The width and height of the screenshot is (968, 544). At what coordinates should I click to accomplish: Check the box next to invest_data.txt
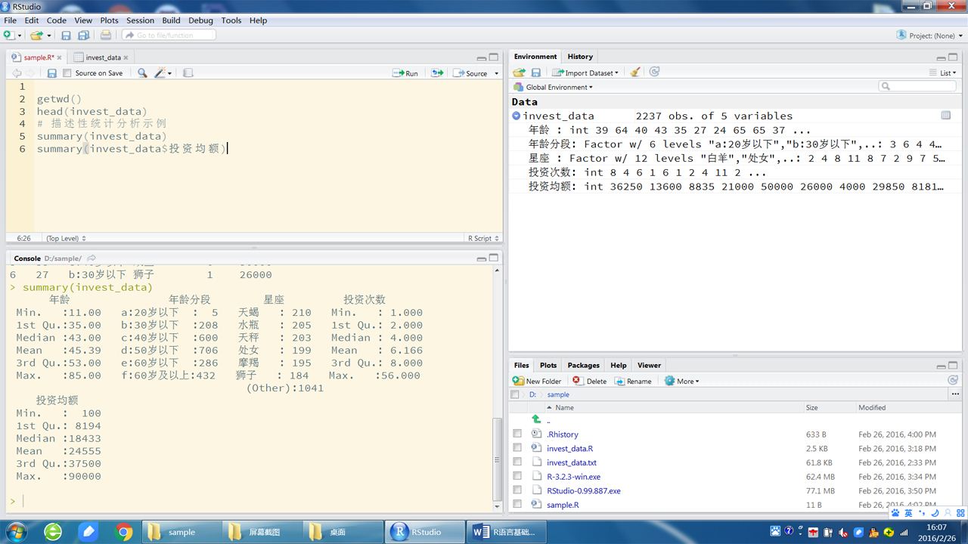click(x=517, y=462)
